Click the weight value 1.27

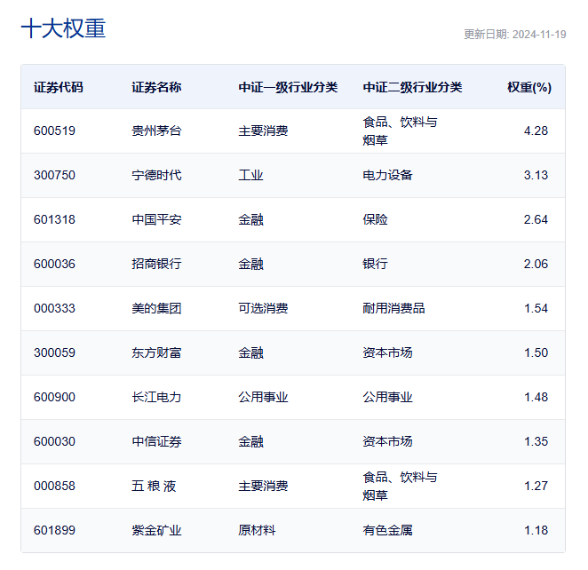click(536, 486)
